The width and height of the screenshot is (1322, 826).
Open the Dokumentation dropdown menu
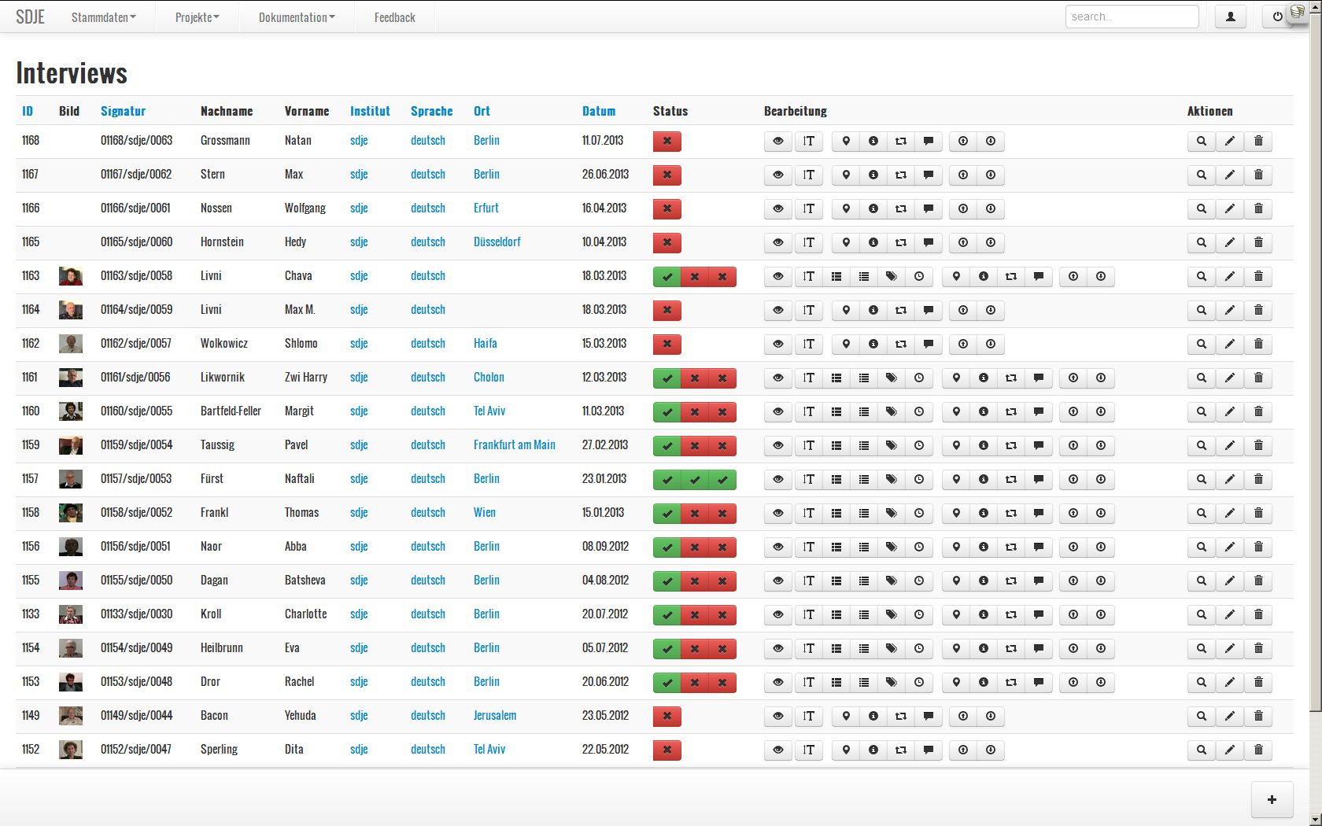pyautogui.click(x=296, y=17)
